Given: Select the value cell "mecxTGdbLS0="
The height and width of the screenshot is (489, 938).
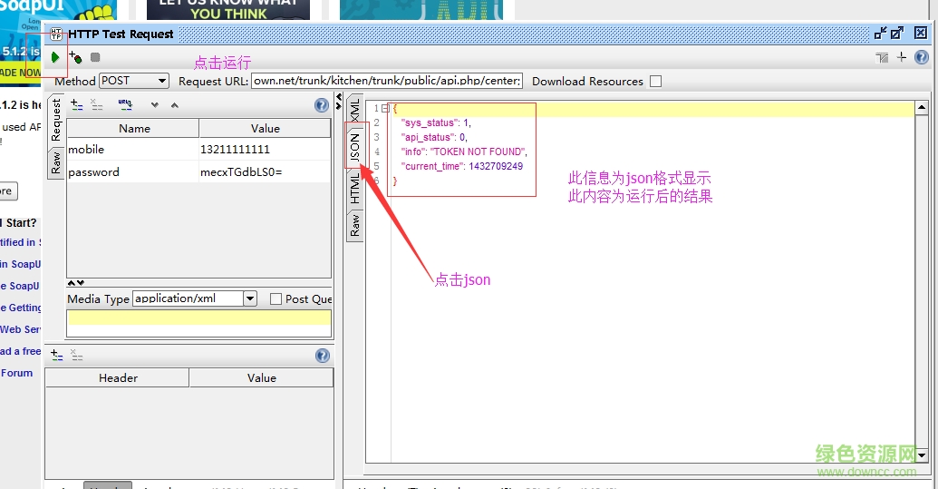Looking at the screenshot, I should pos(265,171).
